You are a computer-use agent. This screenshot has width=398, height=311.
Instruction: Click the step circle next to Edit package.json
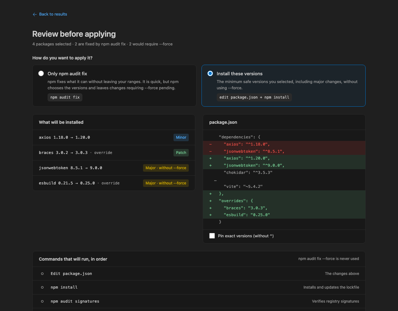coord(42,274)
